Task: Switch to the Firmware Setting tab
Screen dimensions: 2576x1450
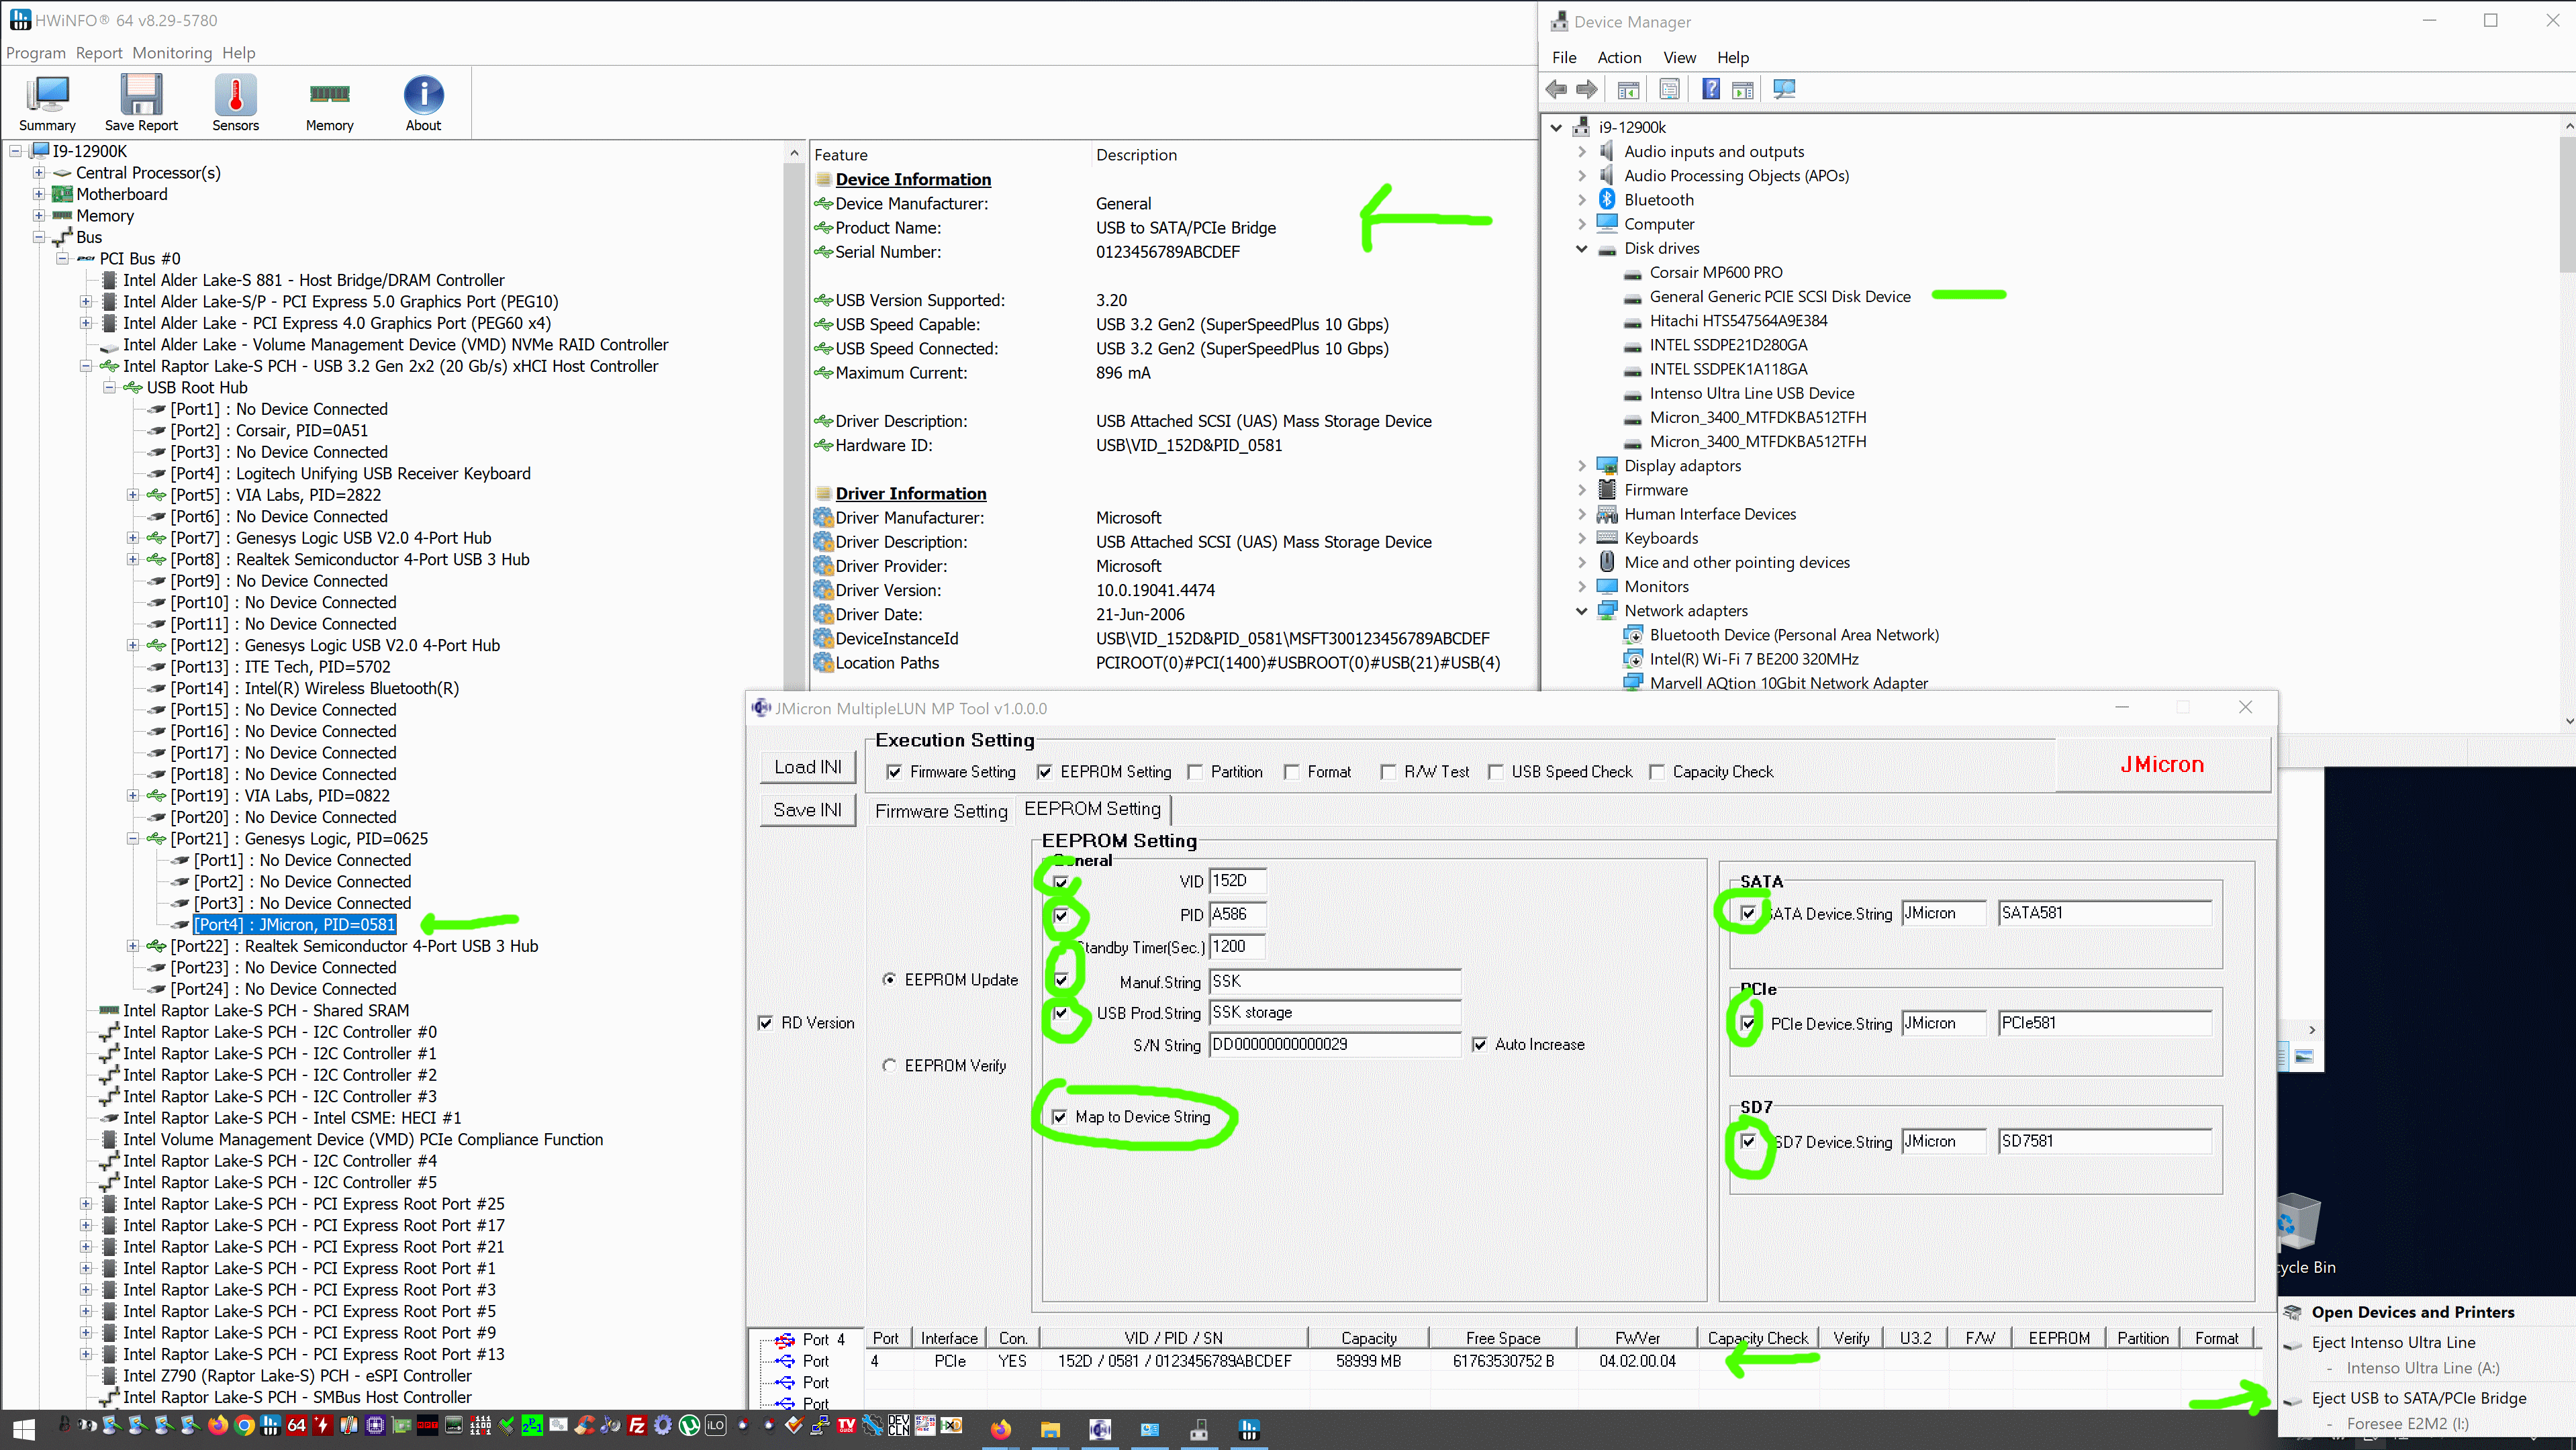Action: click(x=941, y=811)
